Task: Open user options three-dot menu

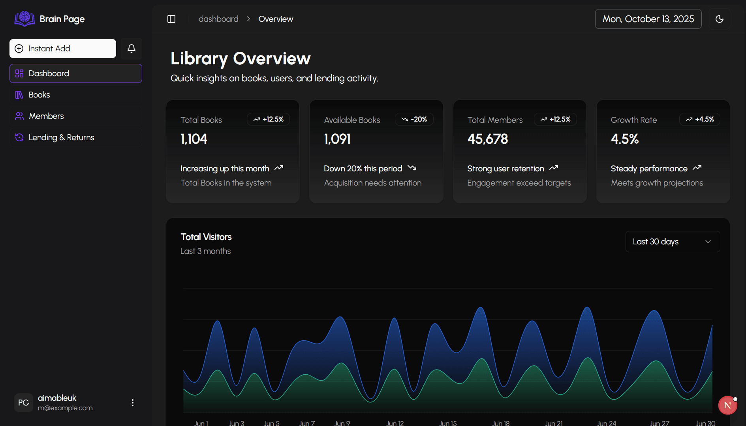Action: pos(133,403)
